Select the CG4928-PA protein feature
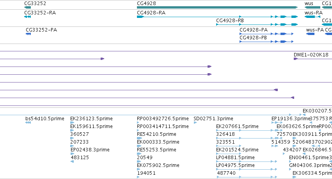Viewport: 332px width, 179px height. coord(266,34)
